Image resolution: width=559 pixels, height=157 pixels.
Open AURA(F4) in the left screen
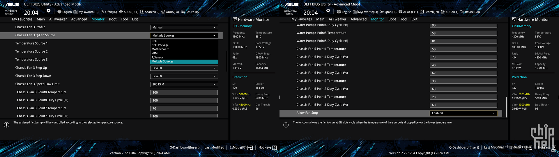(x=170, y=12)
